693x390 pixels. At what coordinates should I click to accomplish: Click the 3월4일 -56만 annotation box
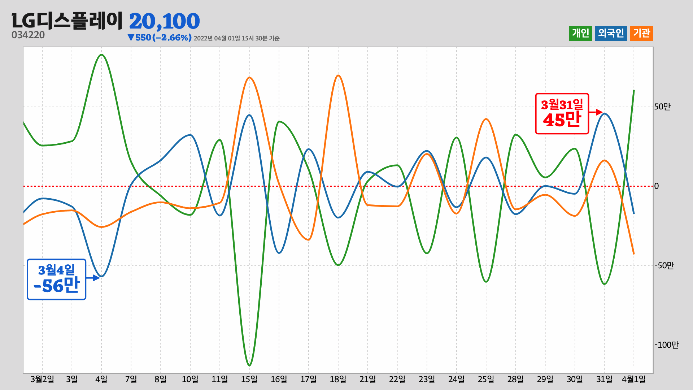[57, 279]
